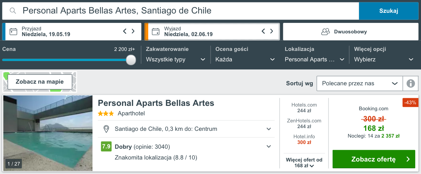Open the Ocena gości dropdown
421x174 pixels.
click(245, 59)
